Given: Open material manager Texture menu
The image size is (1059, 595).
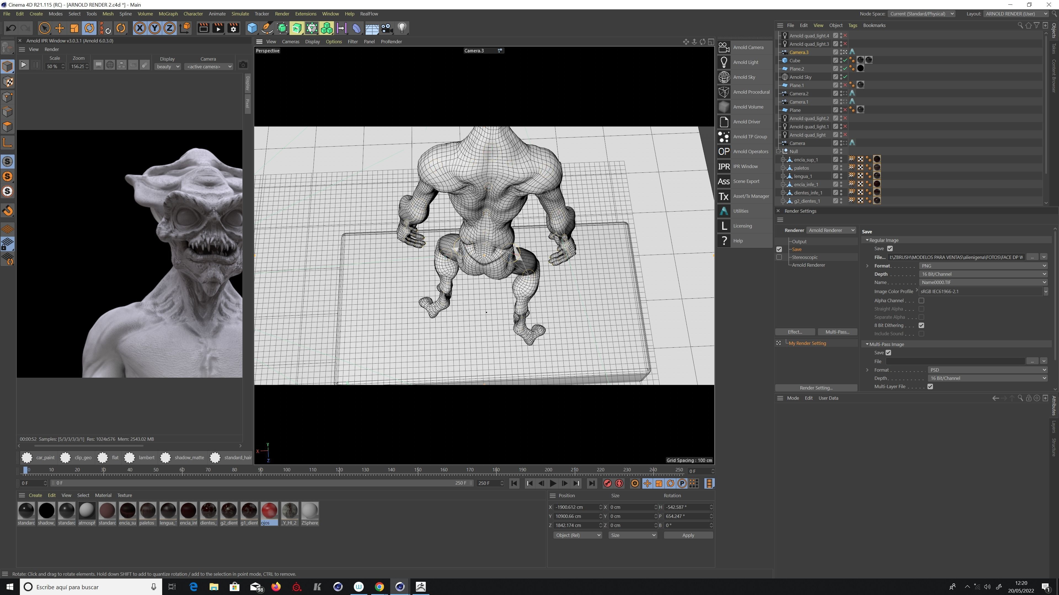Looking at the screenshot, I should pyautogui.click(x=125, y=495).
